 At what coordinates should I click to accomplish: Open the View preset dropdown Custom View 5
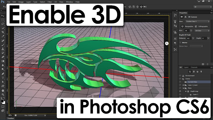pos(197,21)
